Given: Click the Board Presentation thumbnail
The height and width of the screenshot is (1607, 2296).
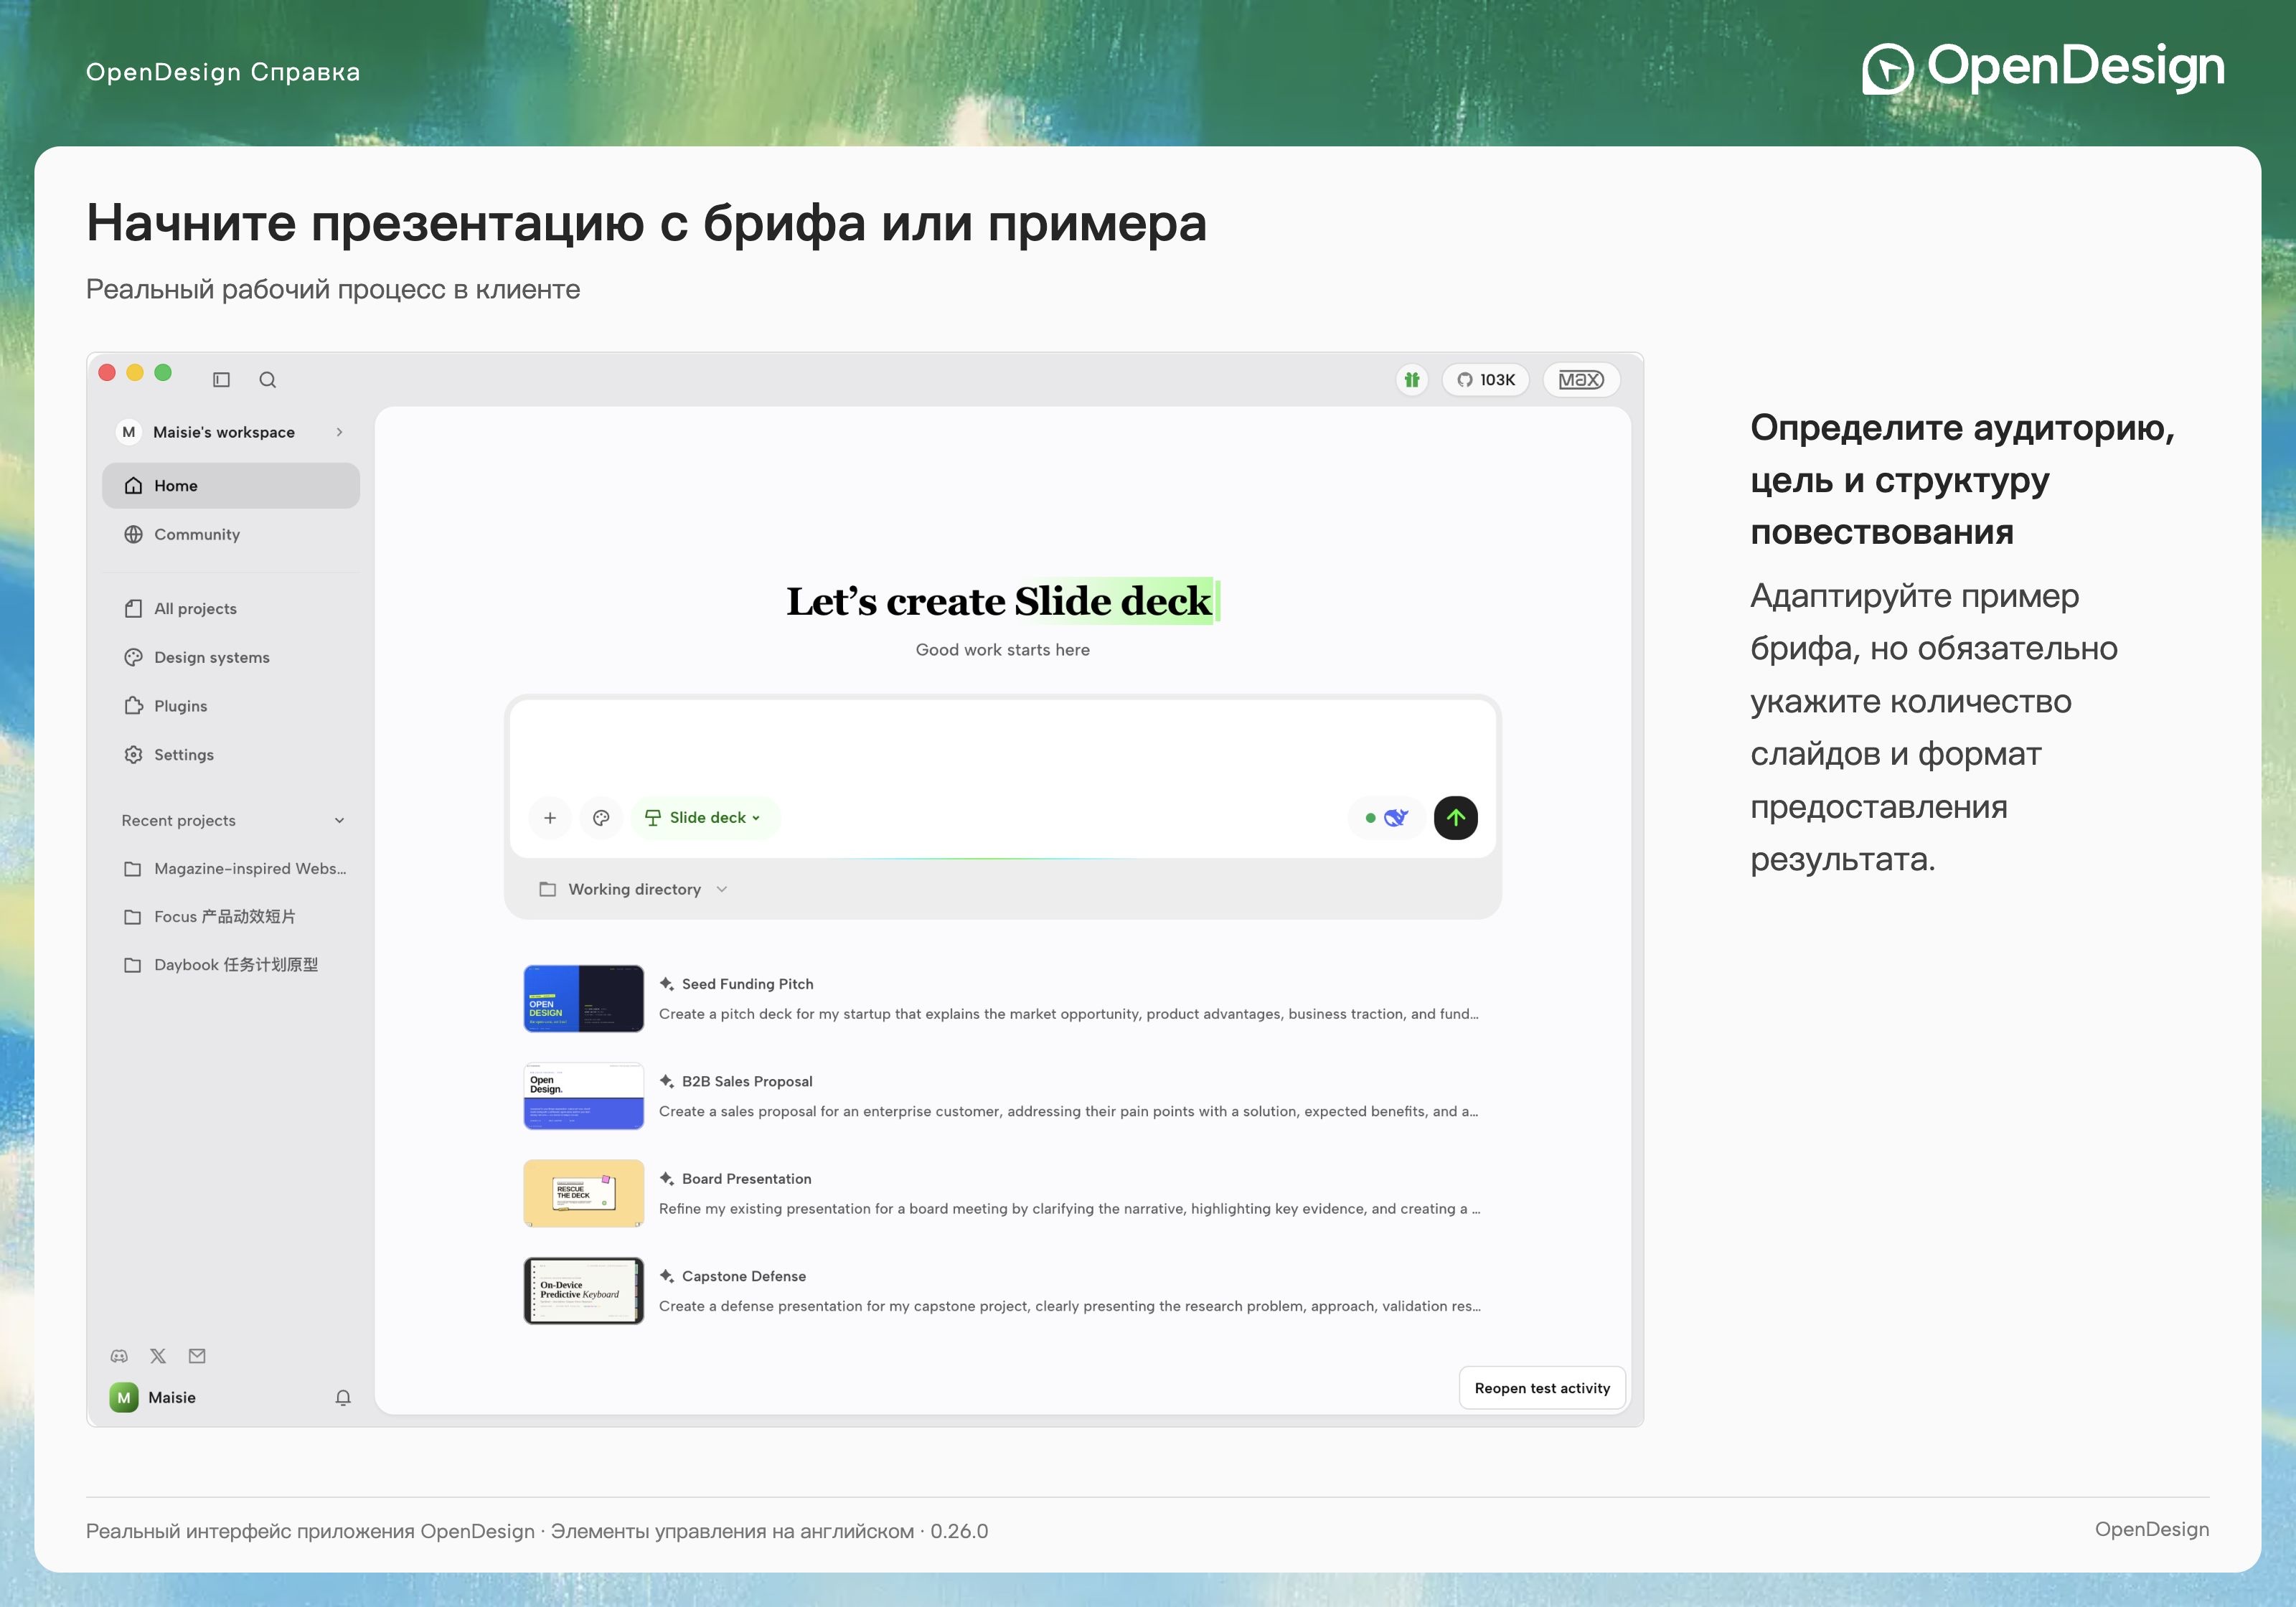Looking at the screenshot, I should (584, 1193).
